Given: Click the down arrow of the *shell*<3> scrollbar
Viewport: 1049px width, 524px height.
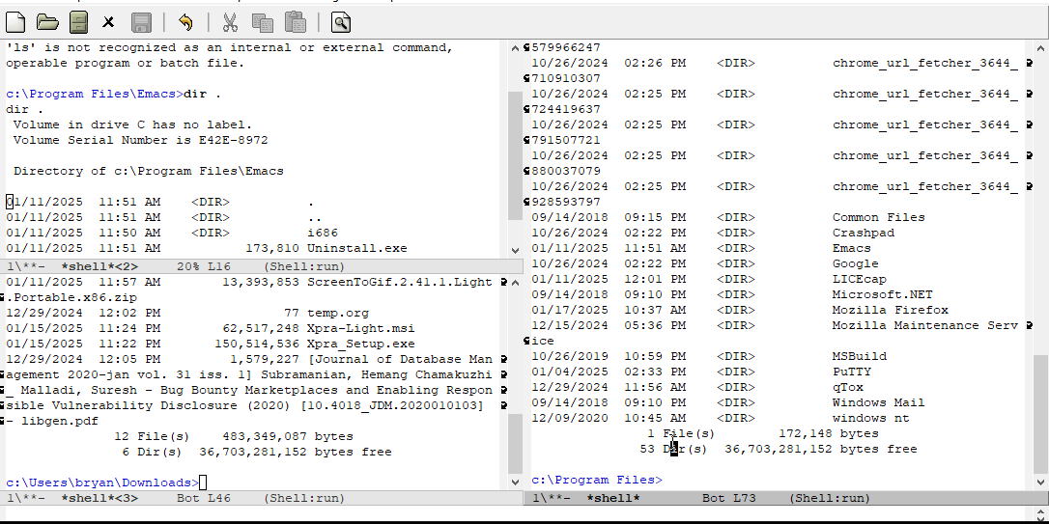Looking at the screenshot, I should click(515, 482).
